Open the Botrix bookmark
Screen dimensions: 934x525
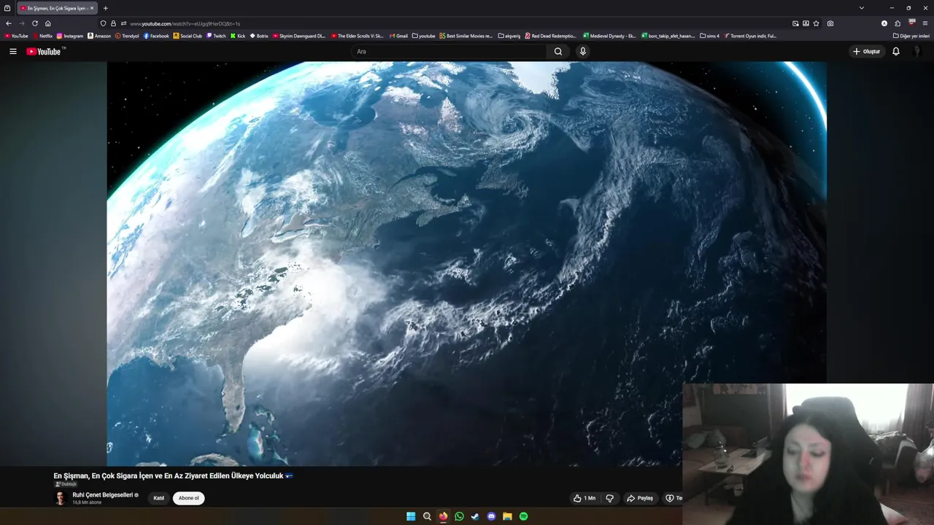point(260,36)
